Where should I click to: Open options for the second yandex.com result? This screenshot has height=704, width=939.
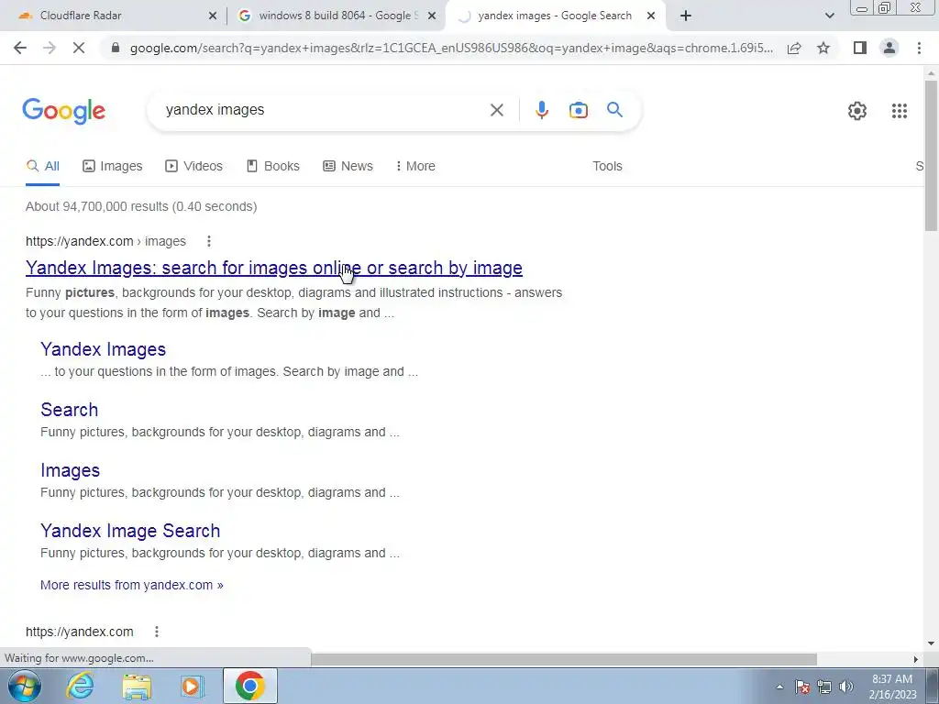156,632
